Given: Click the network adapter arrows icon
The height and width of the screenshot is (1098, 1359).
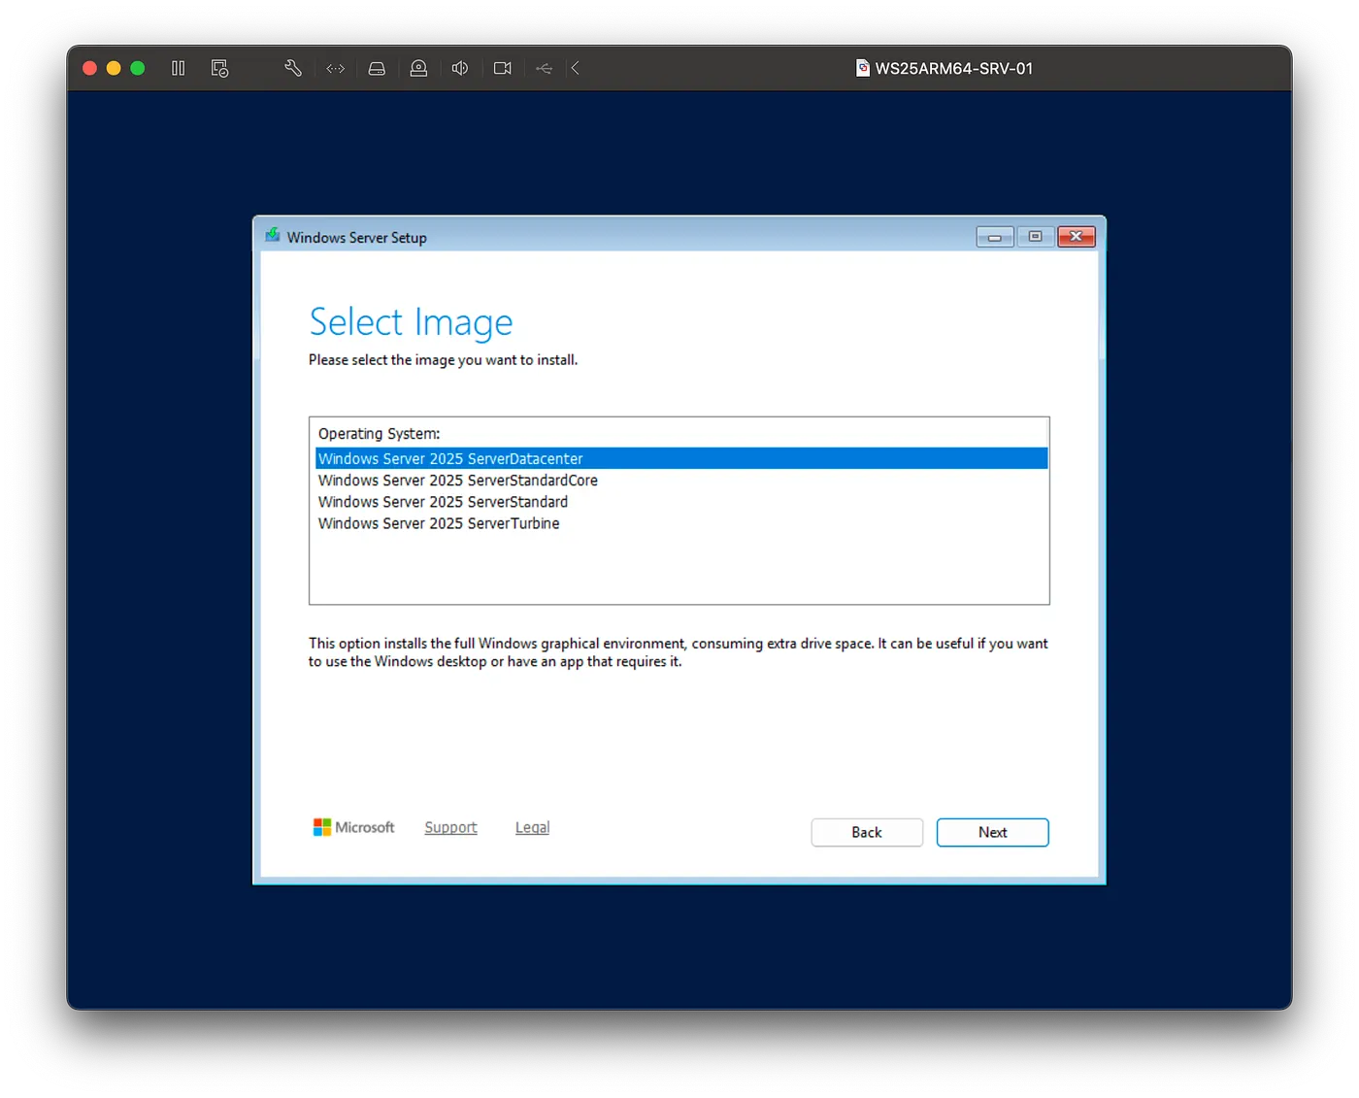Looking at the screenshot, I should click(336, 68).
